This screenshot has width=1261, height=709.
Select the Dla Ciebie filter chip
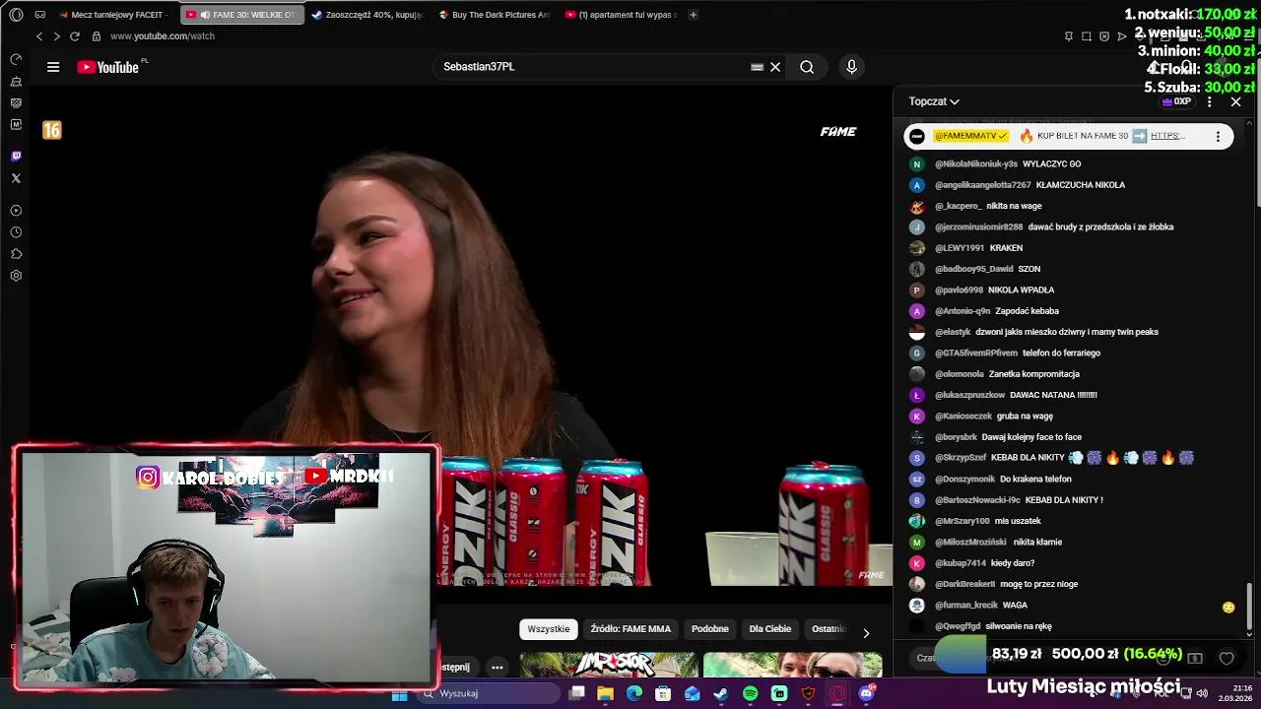point(770,629)
